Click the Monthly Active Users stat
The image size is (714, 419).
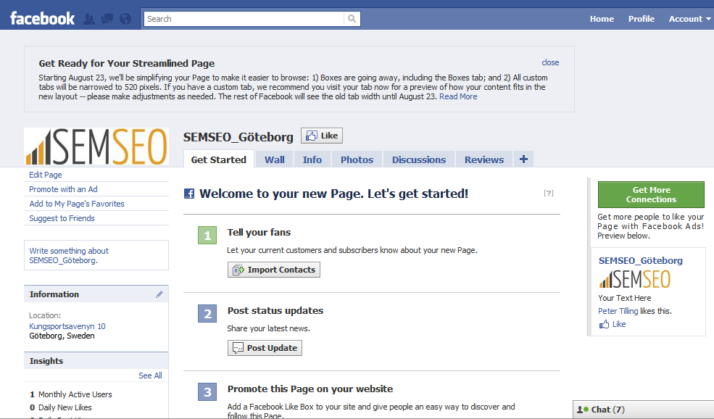click(71, 394)
